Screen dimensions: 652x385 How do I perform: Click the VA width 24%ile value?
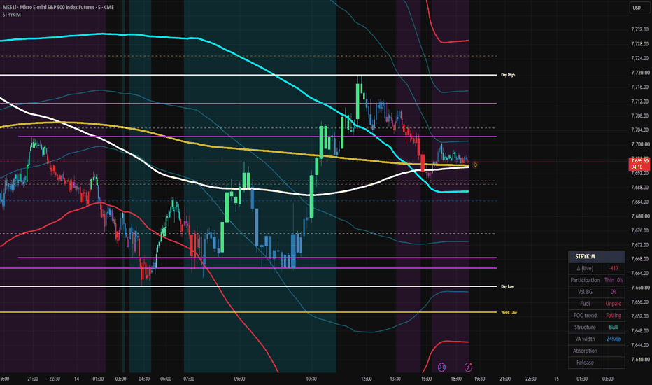tap(614, 339)
